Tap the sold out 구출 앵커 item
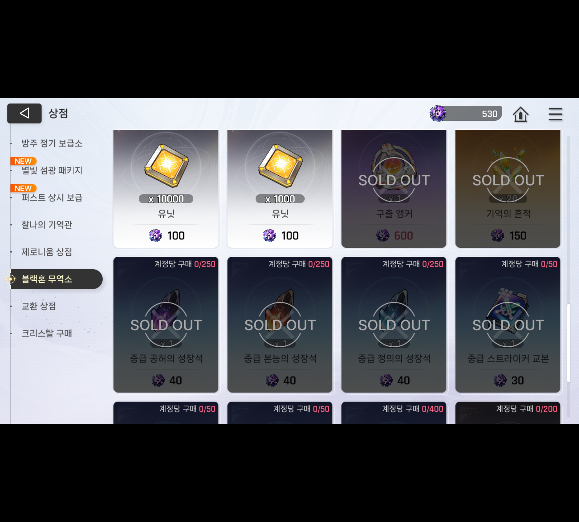This screenshot has height=522, width=579. 394,188
